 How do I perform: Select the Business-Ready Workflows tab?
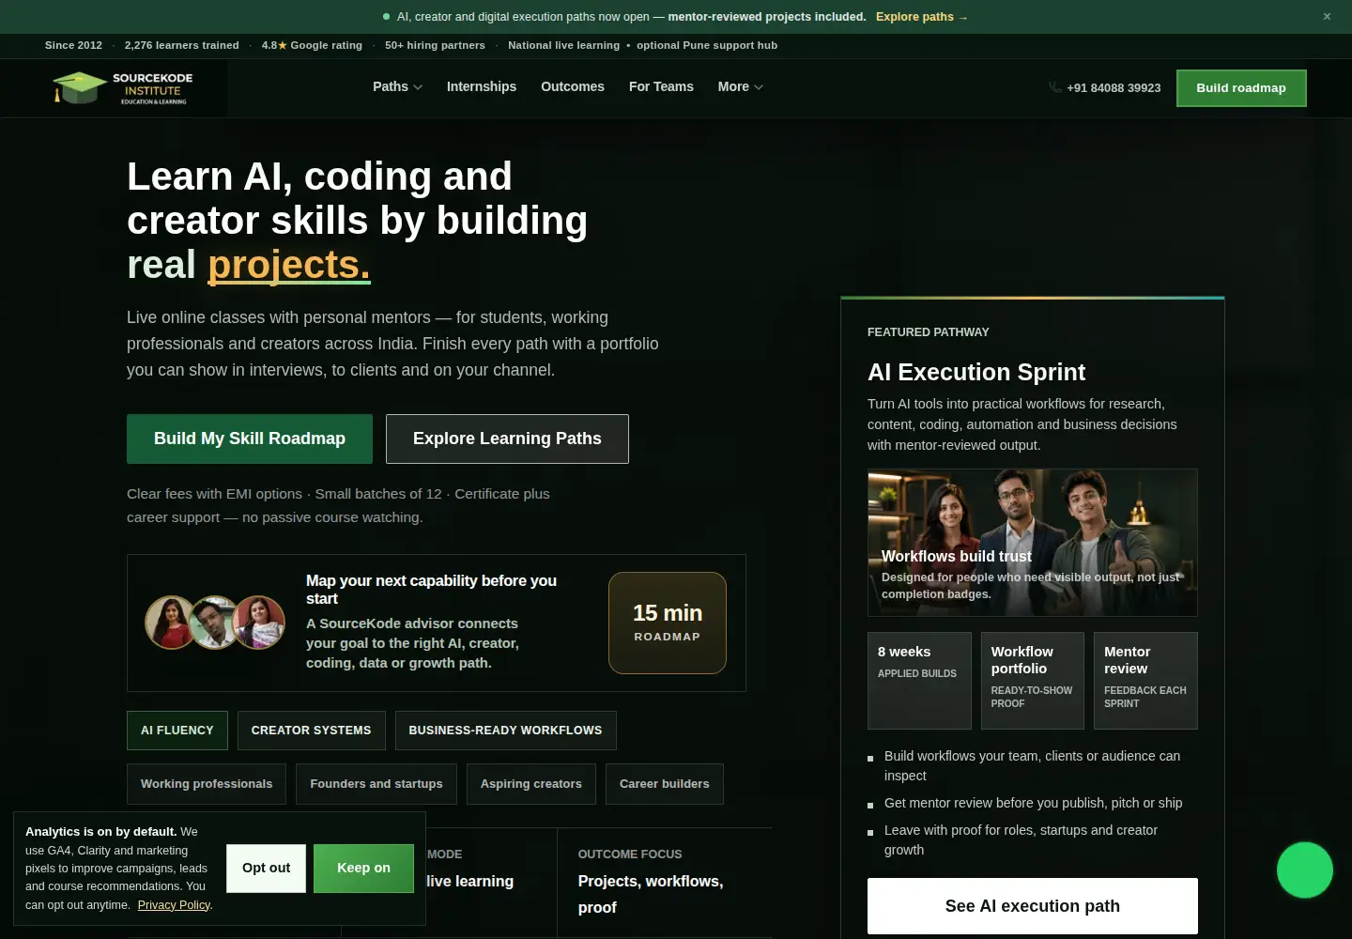505,731
